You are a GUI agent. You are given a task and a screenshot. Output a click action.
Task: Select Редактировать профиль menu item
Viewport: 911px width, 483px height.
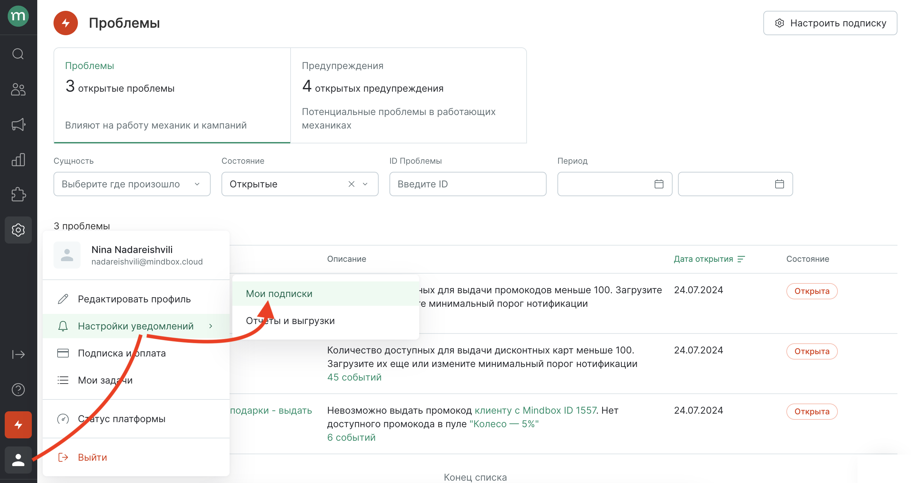136,299
